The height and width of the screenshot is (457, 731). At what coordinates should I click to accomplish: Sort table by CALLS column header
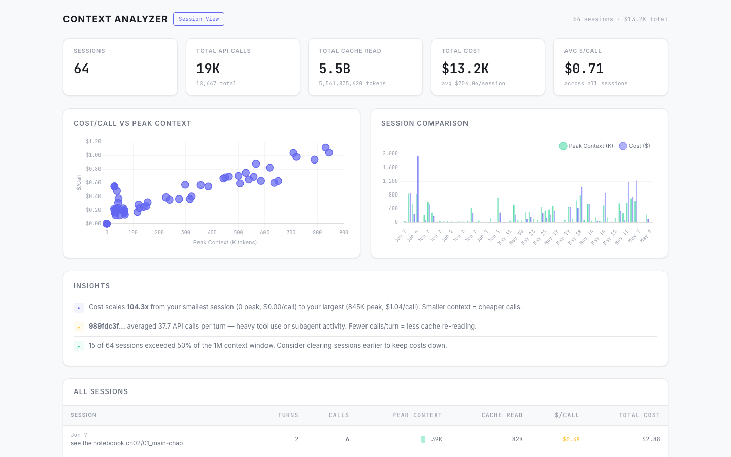339,415
